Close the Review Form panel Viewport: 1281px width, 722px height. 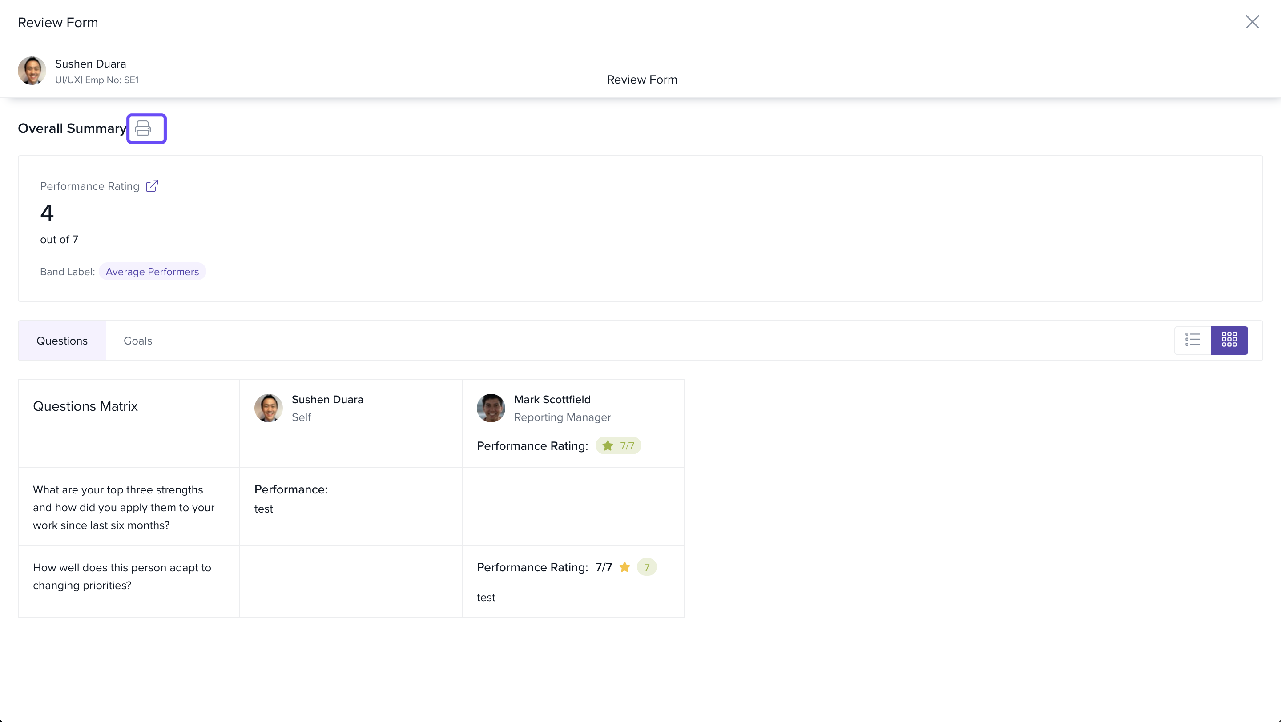pyautogui.click(x=1252, y=22)
